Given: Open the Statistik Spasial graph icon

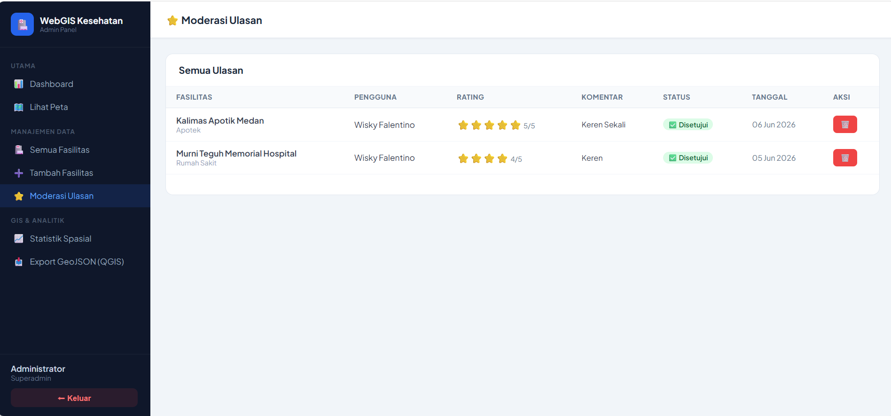Looking at the screenshot, I should pyautogui.click(x=19, y=239).
